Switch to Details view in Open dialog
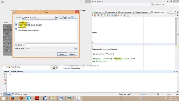The height and width of the screenshot is (101, 179). click(76, 18)
